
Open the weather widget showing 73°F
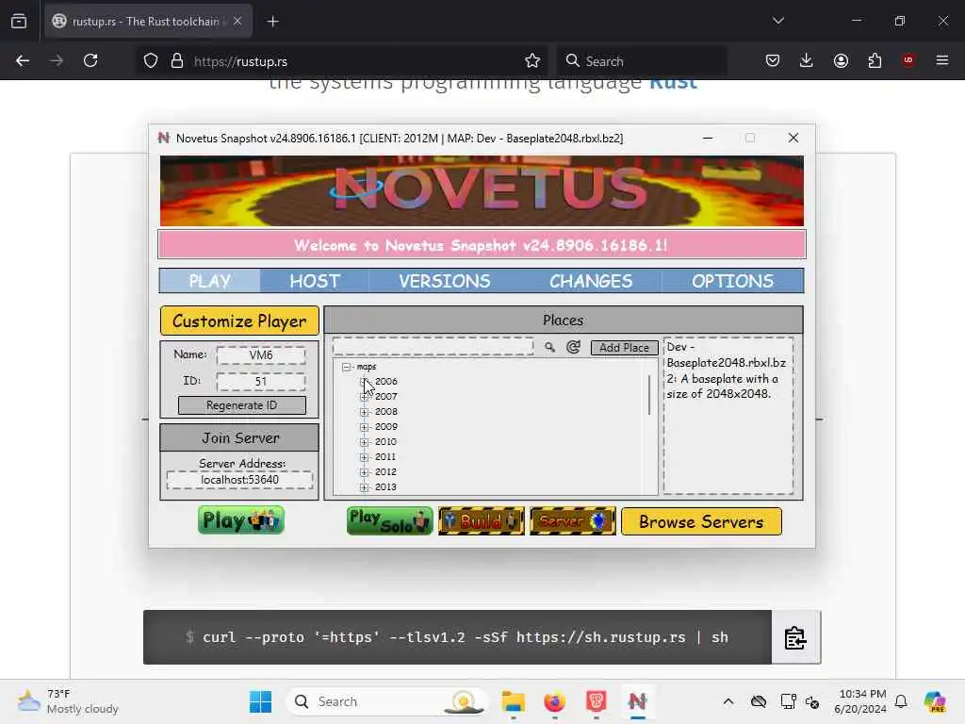68,701
